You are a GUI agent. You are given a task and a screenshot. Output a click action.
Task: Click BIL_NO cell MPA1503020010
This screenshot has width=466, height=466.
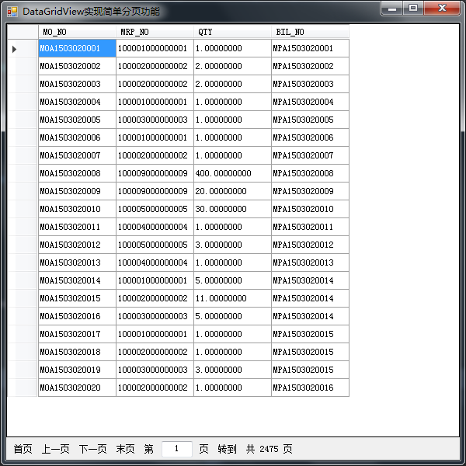(310, 209)
